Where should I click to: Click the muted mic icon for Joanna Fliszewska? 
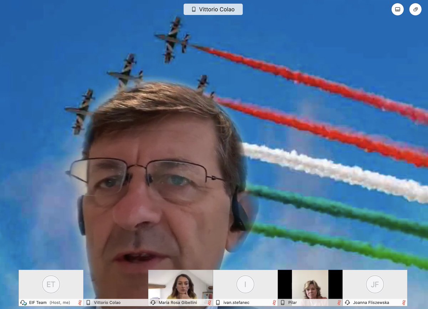(404, 303)
